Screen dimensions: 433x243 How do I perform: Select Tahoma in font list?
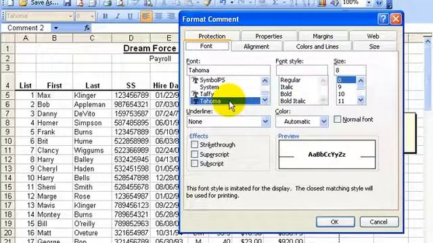pyautogui.click(x=225, y=101)
